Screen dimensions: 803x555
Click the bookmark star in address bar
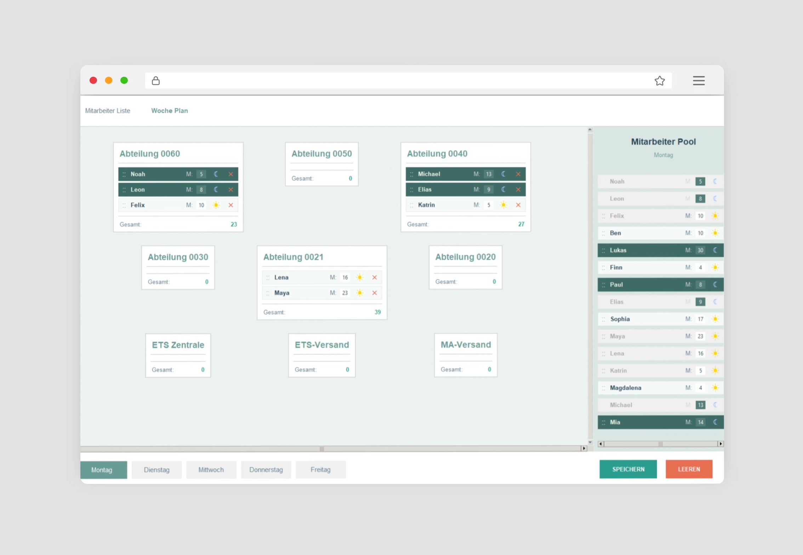660,81
